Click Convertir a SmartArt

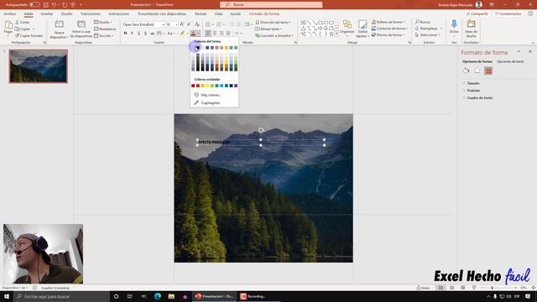tap(274, 35)
